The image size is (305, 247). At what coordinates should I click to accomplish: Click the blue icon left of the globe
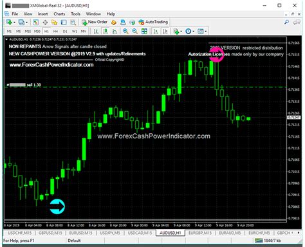[123, 22]
